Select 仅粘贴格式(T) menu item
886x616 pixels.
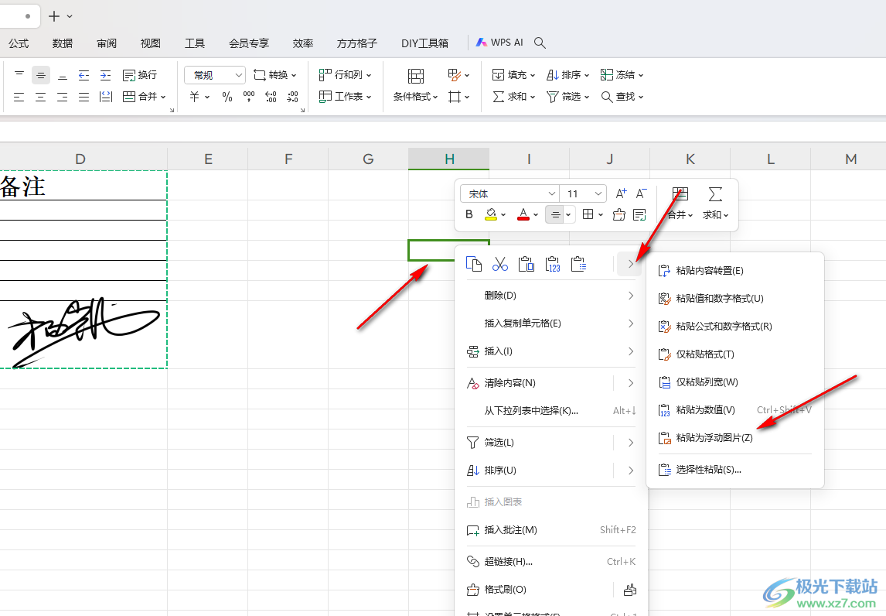pyautogui.click(x=734, y=354)
